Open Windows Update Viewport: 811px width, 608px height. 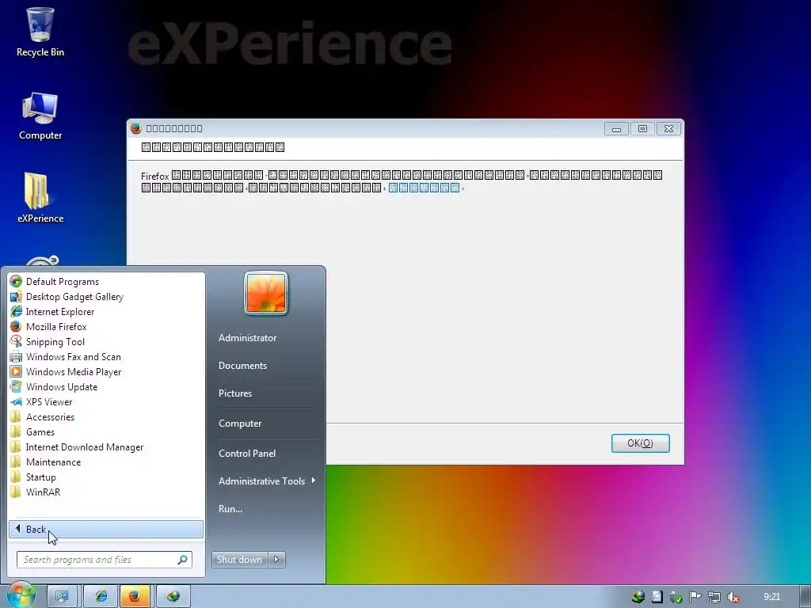[x=62, y=386]
